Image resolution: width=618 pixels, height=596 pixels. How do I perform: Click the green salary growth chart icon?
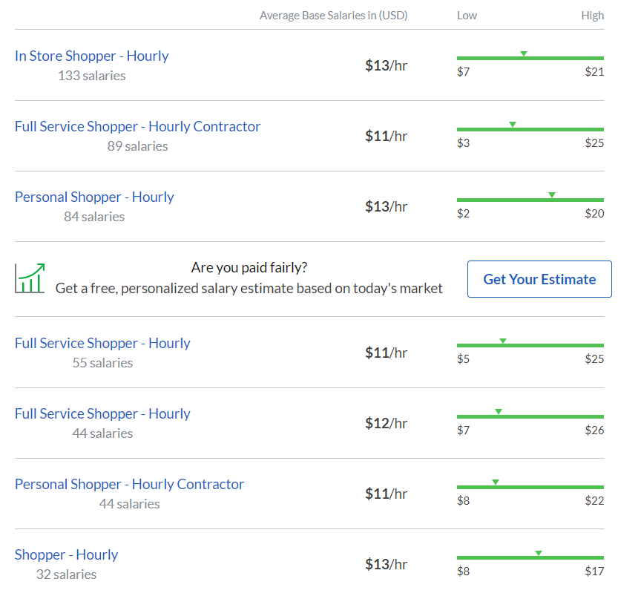tap(30, 278)
